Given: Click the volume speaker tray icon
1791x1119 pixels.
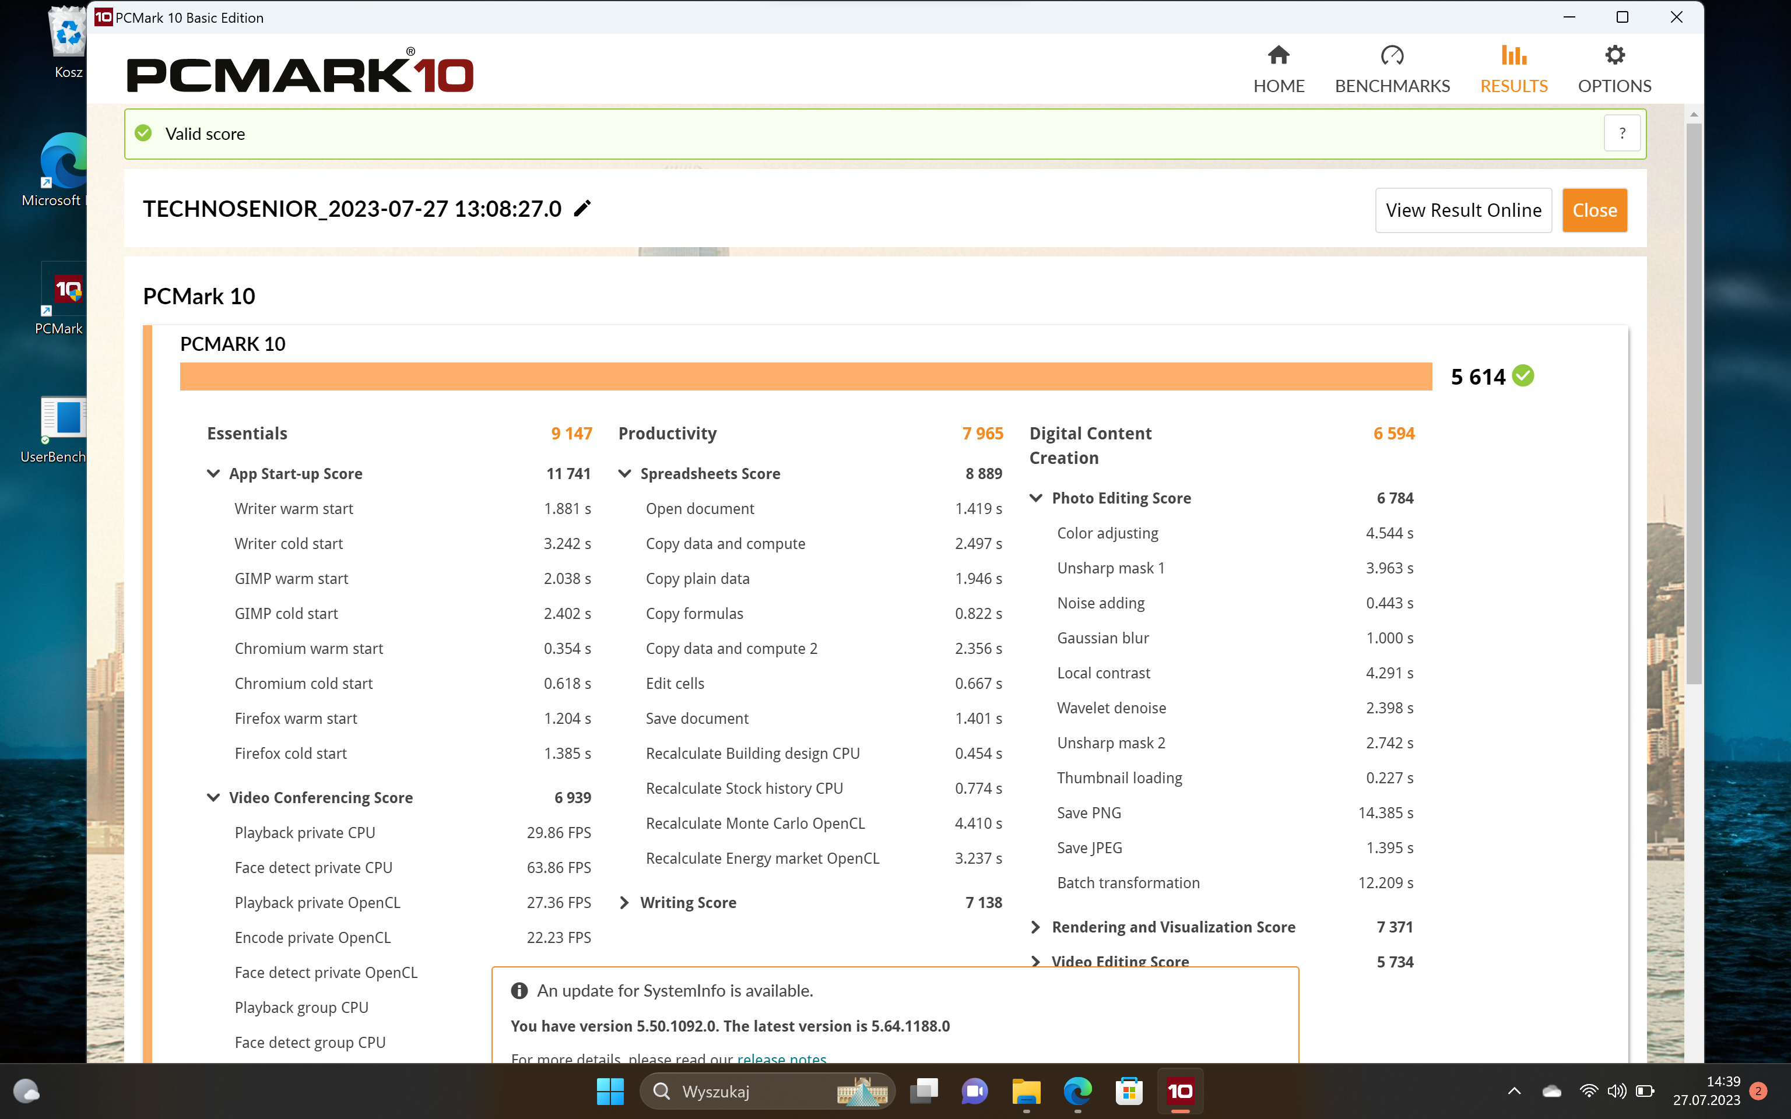Looking at the screenshot, I should tap(1616, 1091).
